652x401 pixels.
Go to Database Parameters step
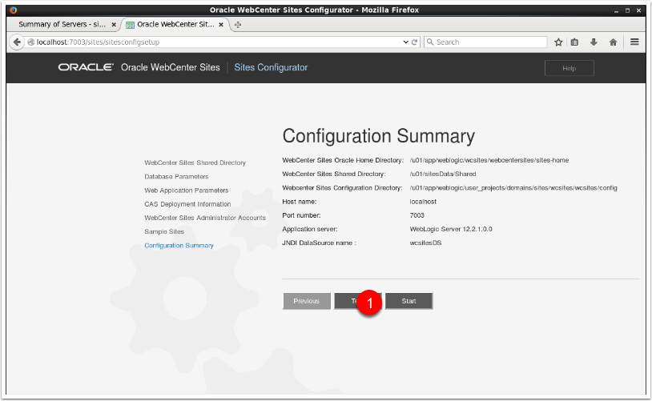[176, 176]
